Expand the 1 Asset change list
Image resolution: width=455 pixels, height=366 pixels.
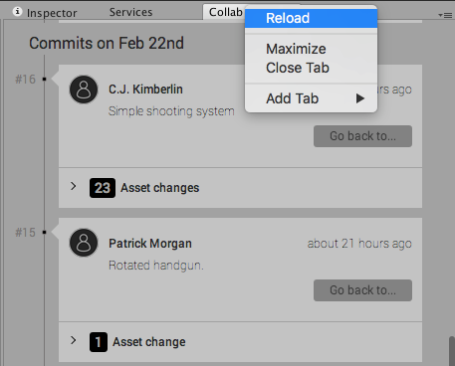click(74, 340)
